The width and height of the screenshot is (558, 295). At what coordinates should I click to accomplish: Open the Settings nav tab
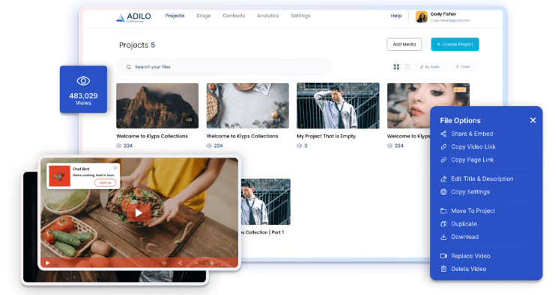(300, 16)
